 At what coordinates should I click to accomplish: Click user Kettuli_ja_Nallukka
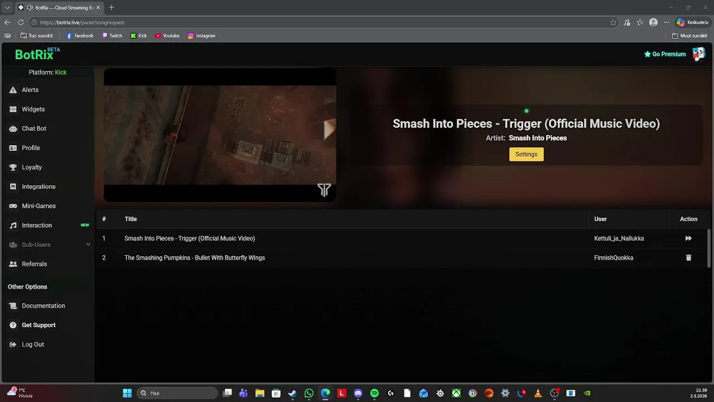(619, 238)
